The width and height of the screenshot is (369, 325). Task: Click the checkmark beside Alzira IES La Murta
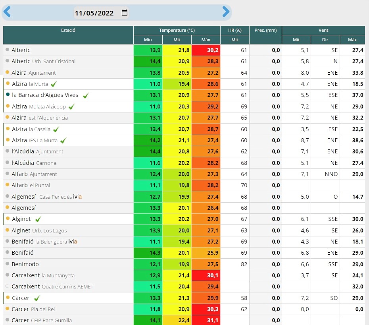pos(63,141)
